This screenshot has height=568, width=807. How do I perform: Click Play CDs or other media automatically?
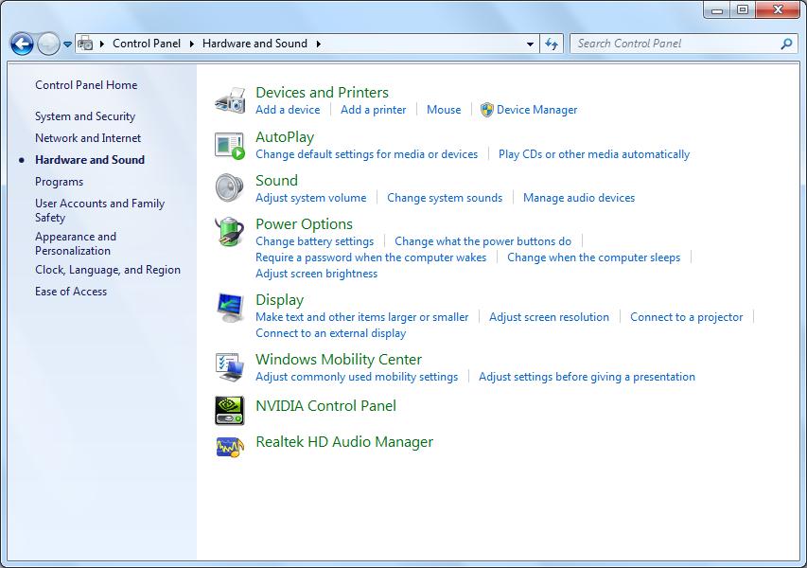tap(594, 154)
